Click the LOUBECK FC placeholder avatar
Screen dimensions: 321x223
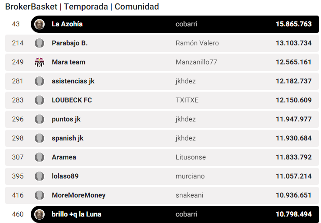[39, 100]
